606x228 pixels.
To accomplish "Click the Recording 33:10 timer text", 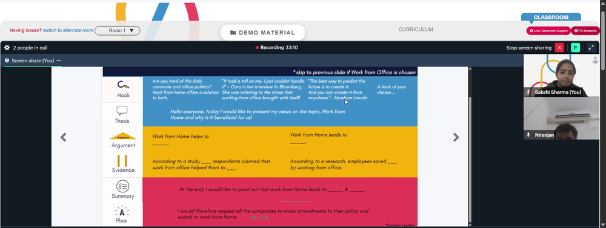I will 279,48.
